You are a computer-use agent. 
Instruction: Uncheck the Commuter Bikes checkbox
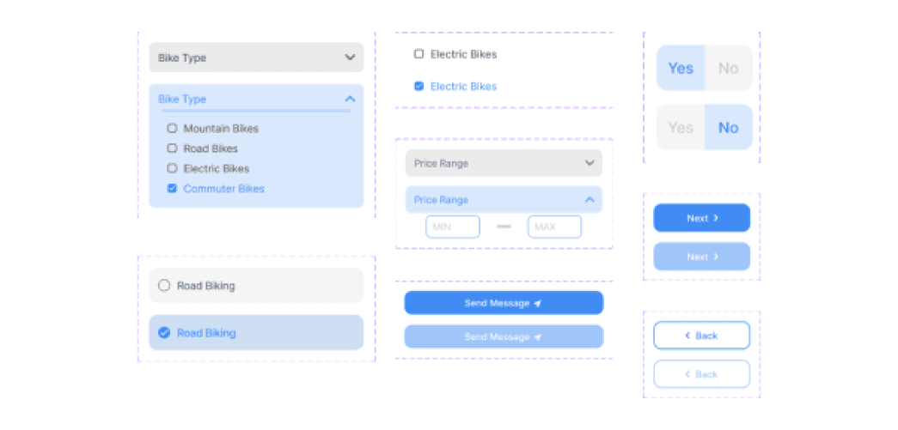172,189
